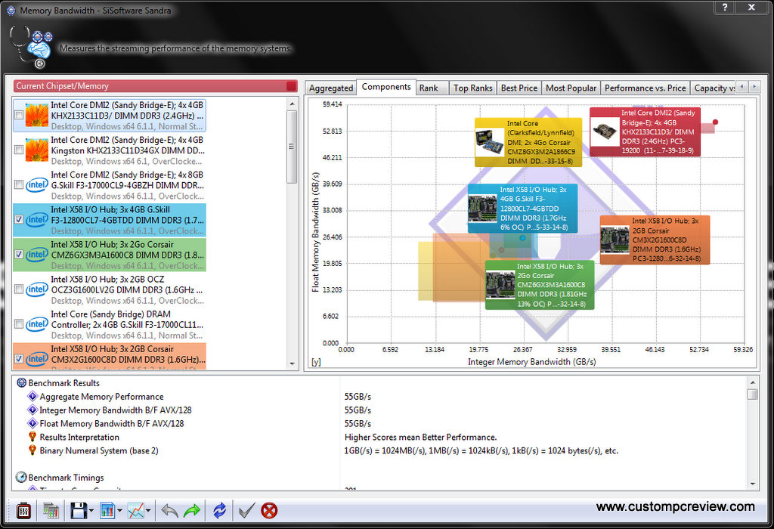Image resolution: width=774 pixels, height=529 pixels.
Task: Tick checkbox for Kingston KHX2133C11D34GX entry
Action: pos(19,150)
